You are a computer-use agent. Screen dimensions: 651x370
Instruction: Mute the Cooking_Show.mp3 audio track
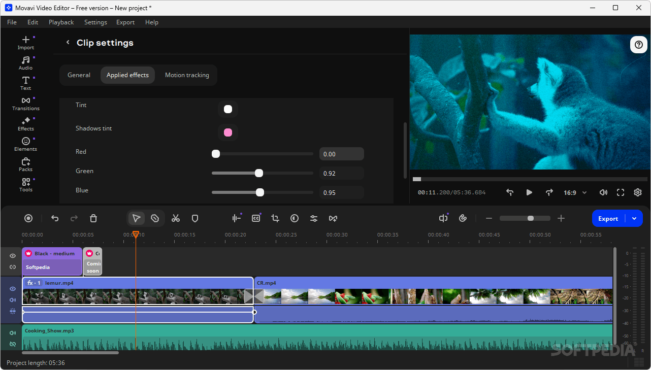[12, 333]
